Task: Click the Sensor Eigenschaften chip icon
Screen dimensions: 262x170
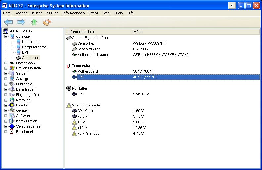Action: (x=69, y=38)
